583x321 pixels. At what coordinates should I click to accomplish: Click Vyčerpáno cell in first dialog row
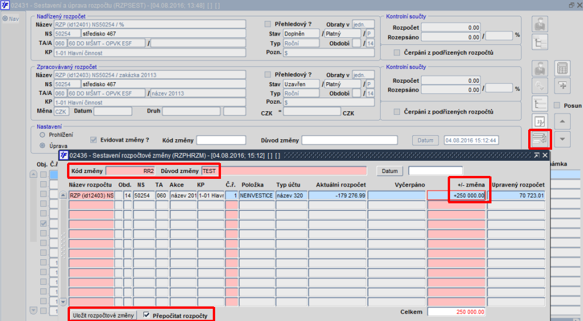[396, 195]
